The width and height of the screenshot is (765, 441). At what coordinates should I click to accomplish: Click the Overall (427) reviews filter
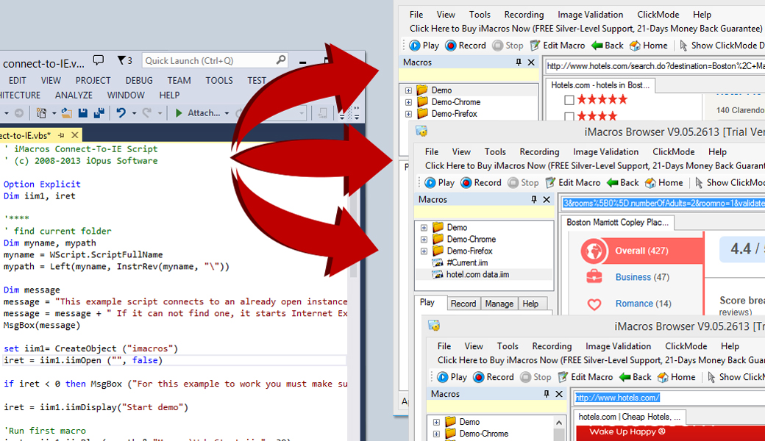click(x=641, y=251)
